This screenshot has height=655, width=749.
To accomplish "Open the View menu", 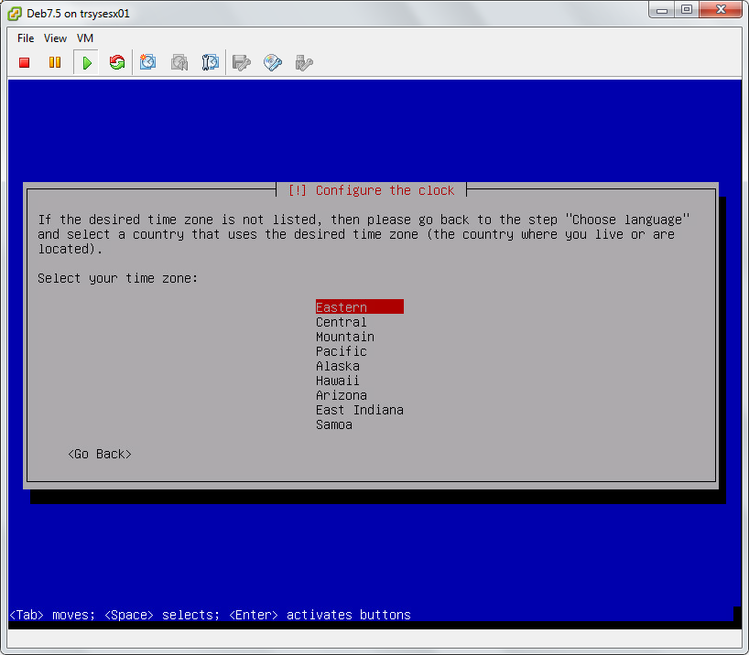I will click(56, 38).
